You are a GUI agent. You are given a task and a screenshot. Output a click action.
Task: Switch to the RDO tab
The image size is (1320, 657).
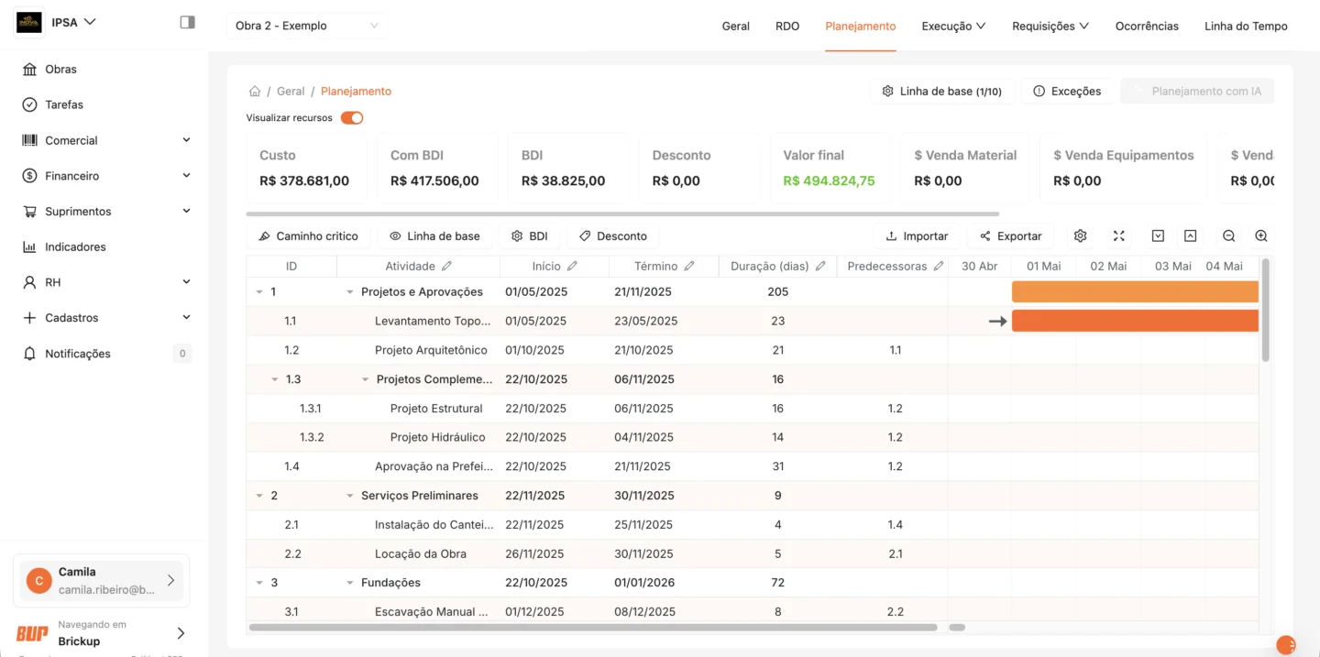(786, 26)
